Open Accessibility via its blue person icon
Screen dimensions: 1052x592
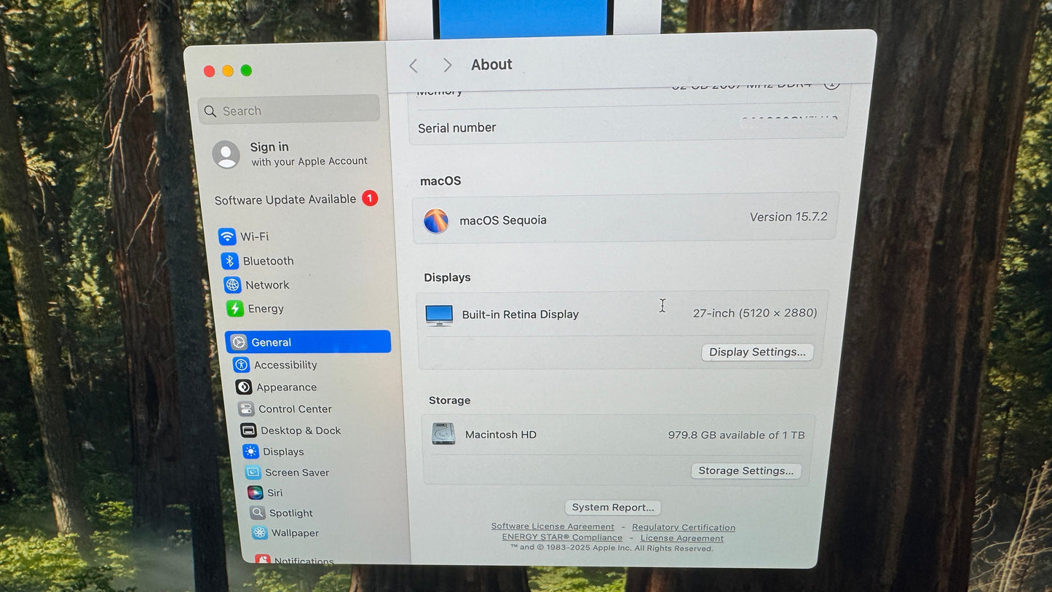click(242, 365)
